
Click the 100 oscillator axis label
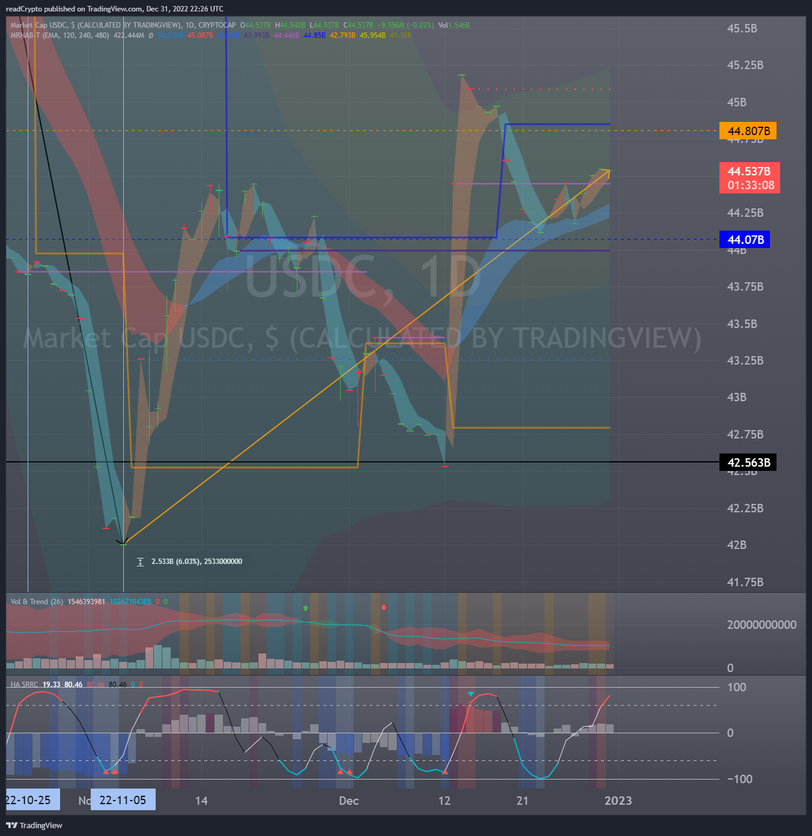coord(736,687)
